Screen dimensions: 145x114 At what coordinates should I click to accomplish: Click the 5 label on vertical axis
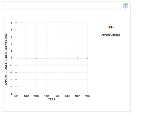click(11, 22)
